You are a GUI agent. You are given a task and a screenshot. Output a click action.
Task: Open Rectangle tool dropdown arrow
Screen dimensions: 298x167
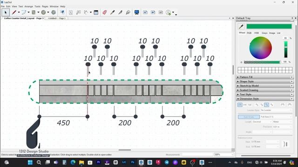[38, 13]
